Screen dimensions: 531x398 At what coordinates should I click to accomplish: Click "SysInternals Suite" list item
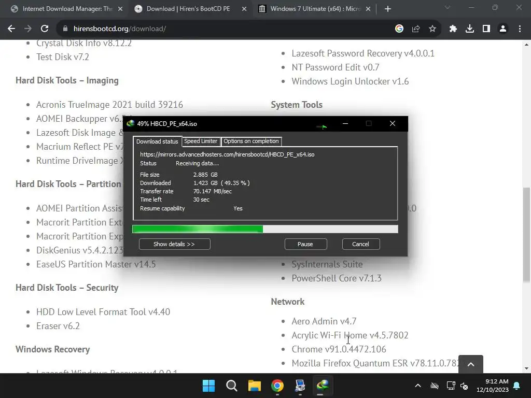(327, 264)
